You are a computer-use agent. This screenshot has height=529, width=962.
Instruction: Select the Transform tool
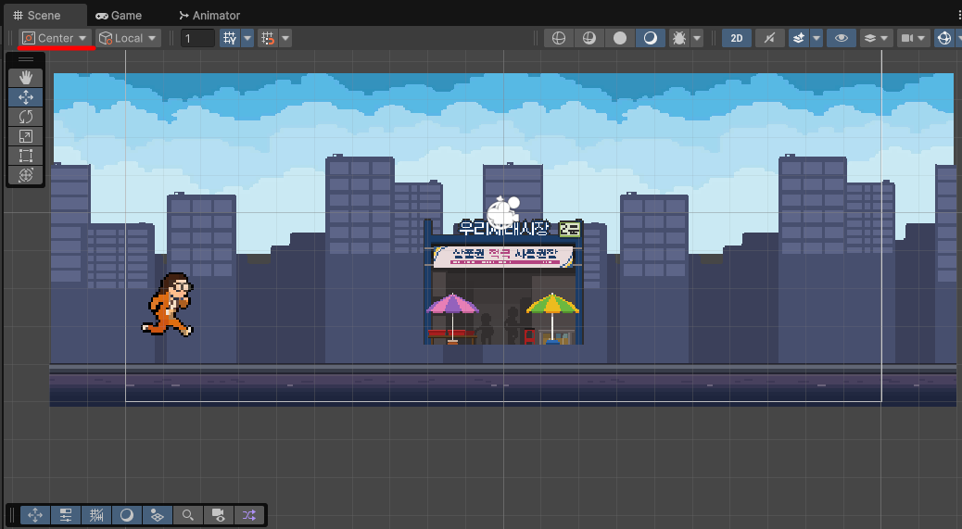click(25, 175)
